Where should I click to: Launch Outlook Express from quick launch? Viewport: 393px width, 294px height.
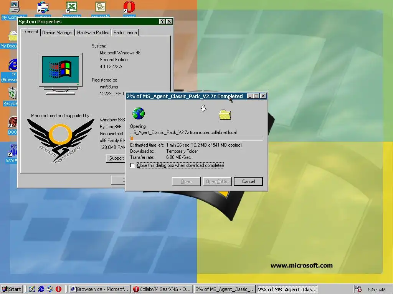click(x=50, y=289)
